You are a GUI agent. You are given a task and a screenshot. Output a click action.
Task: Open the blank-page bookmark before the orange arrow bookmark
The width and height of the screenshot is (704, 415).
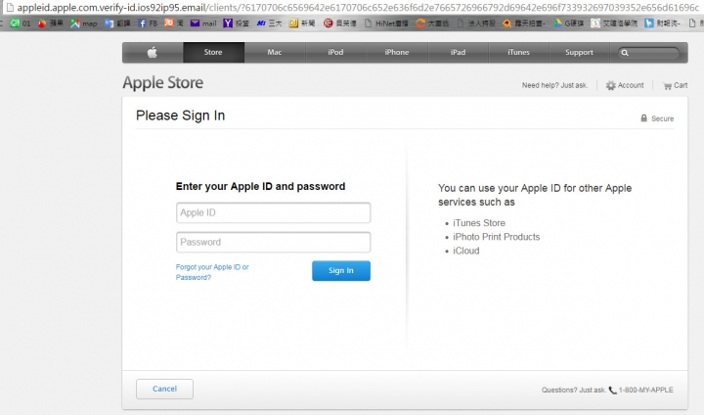(x=476, y=23)
